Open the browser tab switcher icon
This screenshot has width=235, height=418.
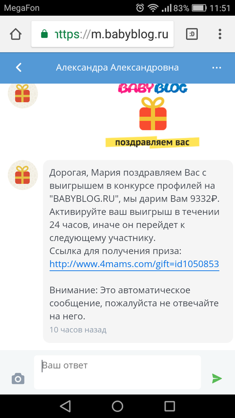coord(192,34)
